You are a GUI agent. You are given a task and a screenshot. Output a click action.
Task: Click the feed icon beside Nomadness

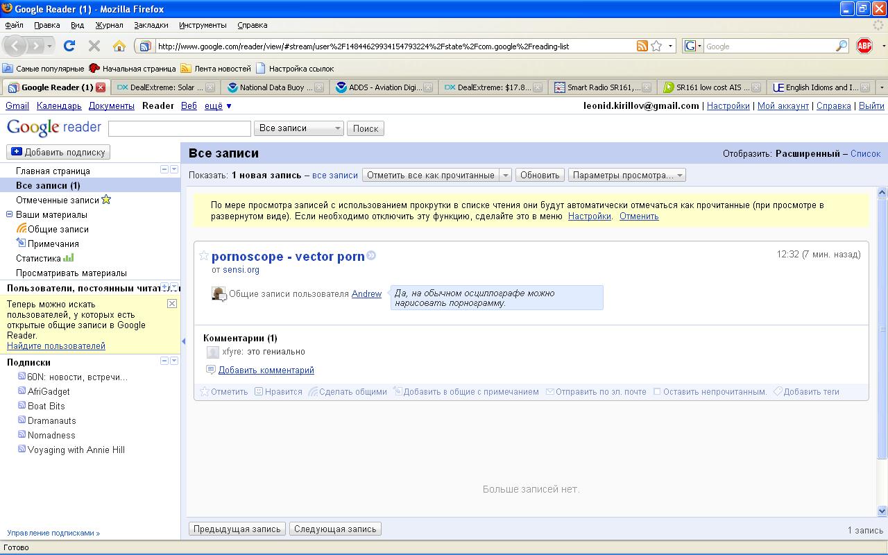click(22, 434)
